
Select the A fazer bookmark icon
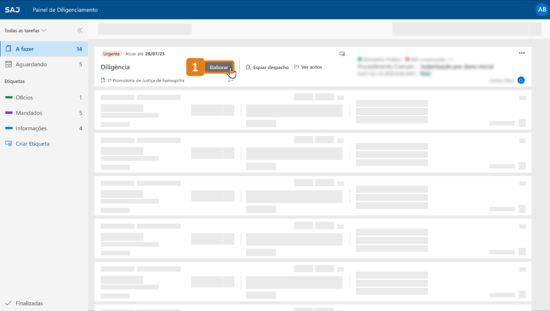coord(8,49)
